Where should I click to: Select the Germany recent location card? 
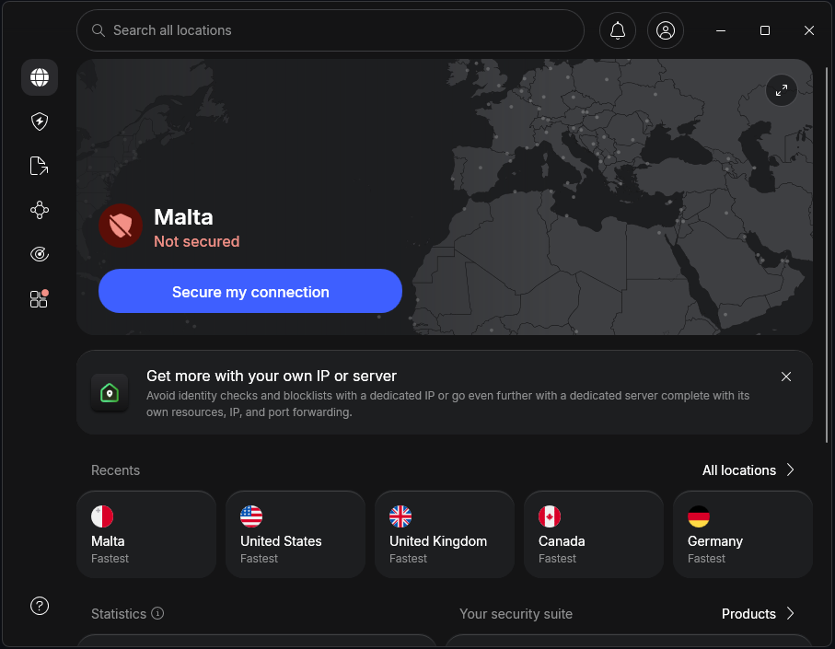click(x=743, y=534)
